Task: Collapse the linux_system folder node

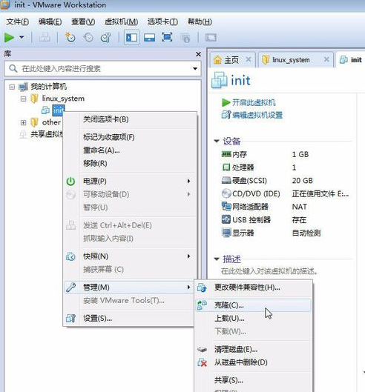Action: click(23, 99)
